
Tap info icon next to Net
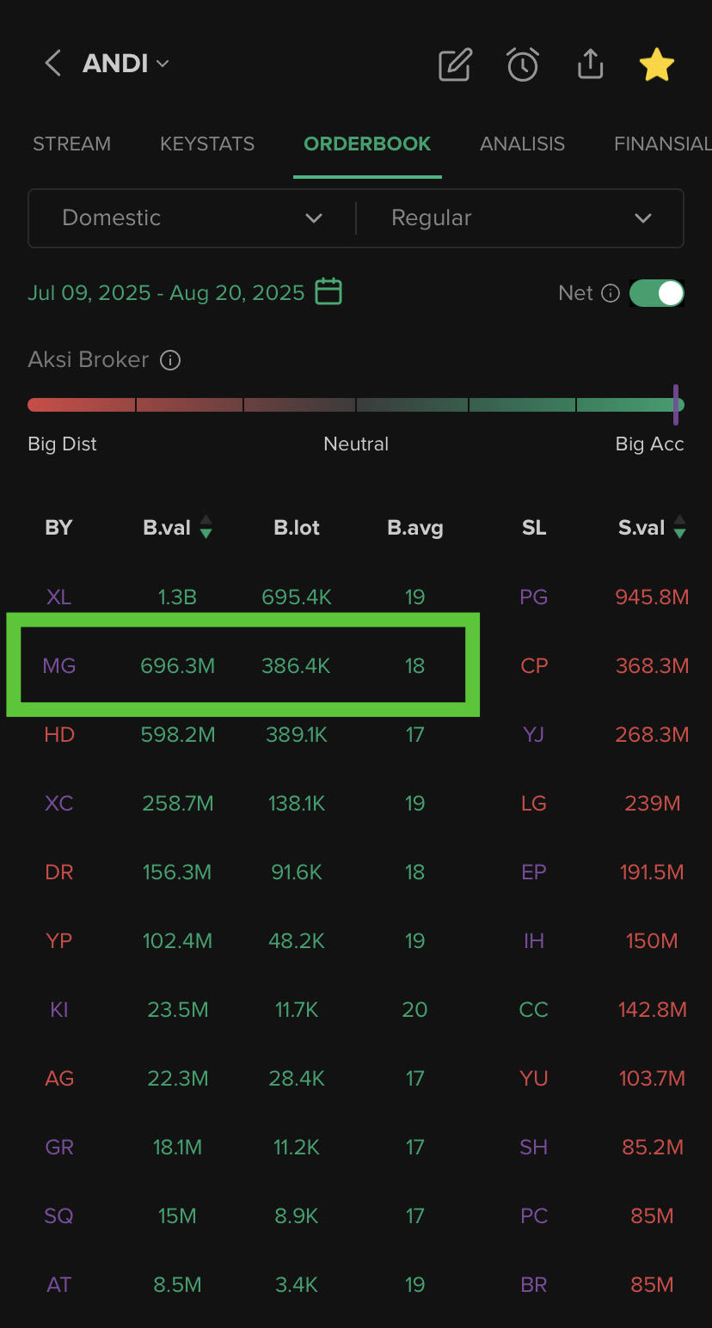(x=611, y=293)
